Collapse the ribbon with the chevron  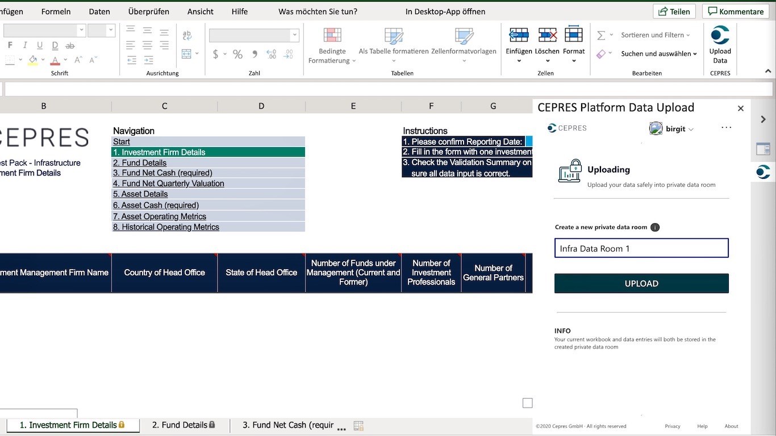coord(769,70)
